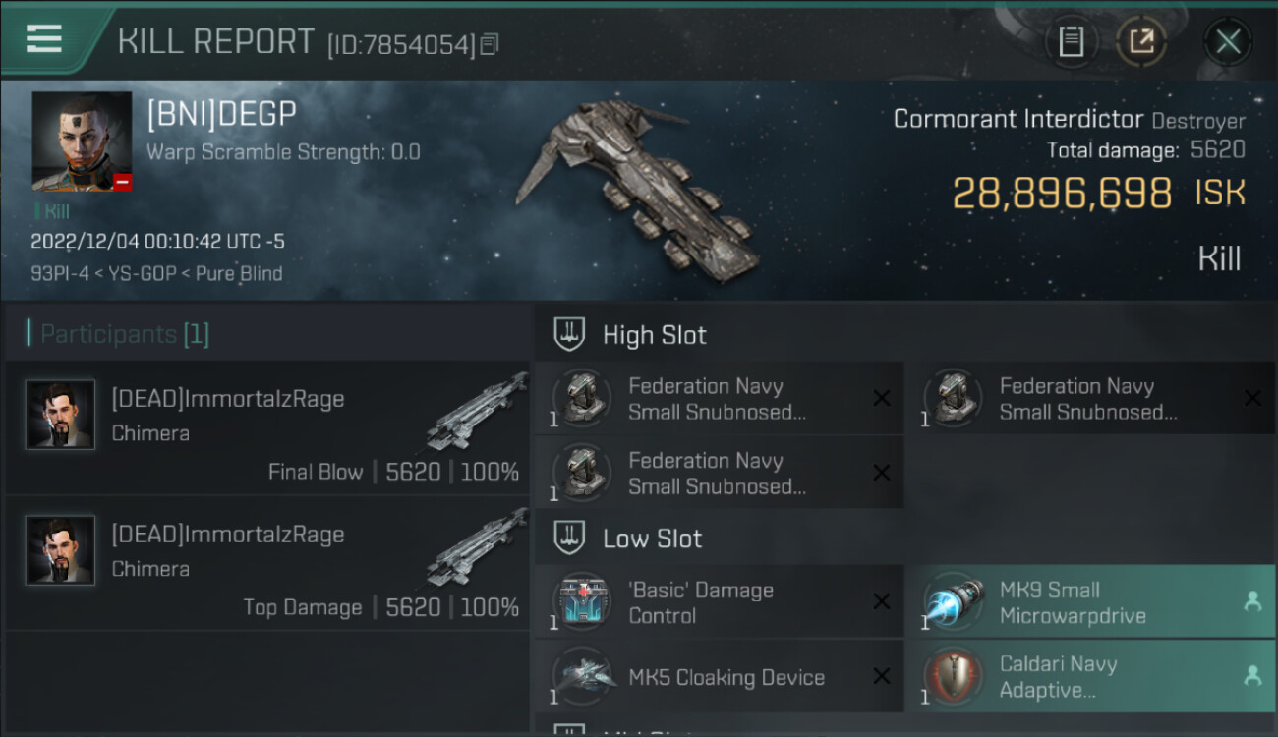Click the High Slot section icon
Screen dimensions: 1278x737
coord(569,335)
